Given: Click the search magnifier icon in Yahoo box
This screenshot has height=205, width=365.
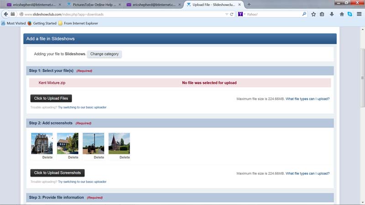Looking at the screenshot, I should coord(304,14).
